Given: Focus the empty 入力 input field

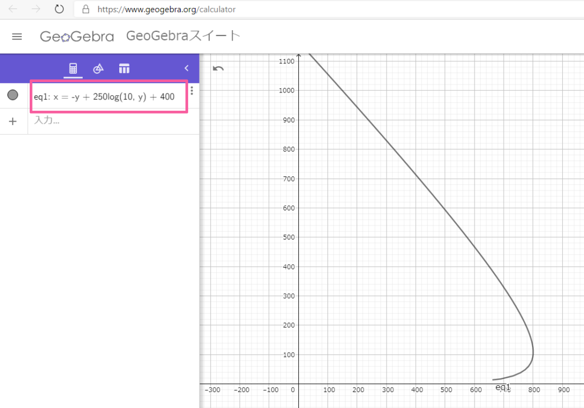Looking at the screenshot, I should (113, 121).
